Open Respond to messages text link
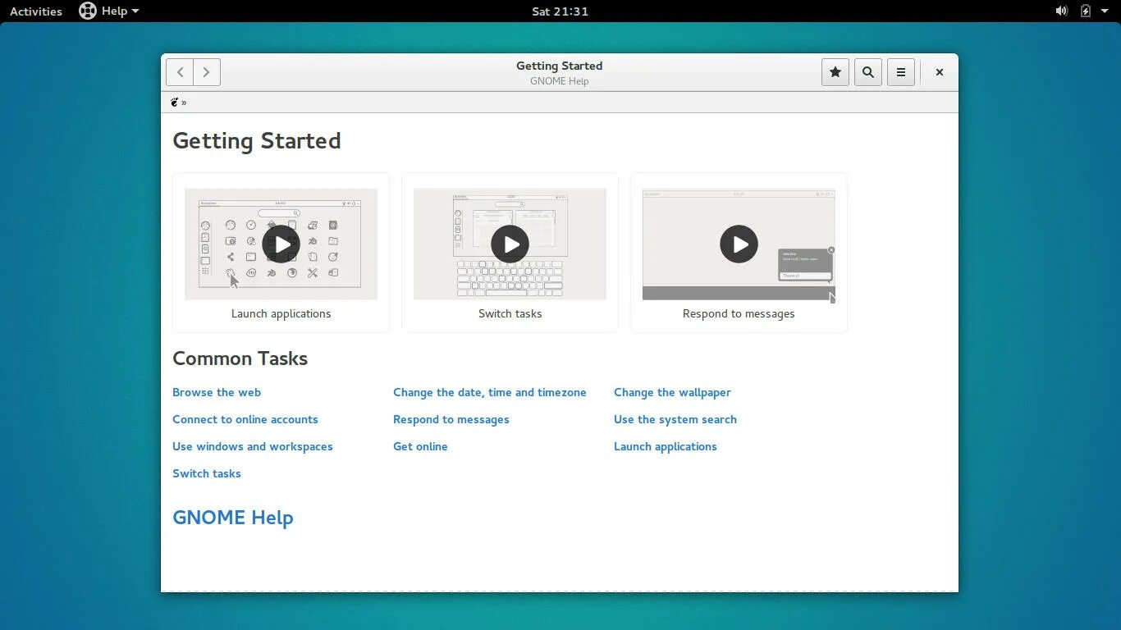 (x=451, y=419)
